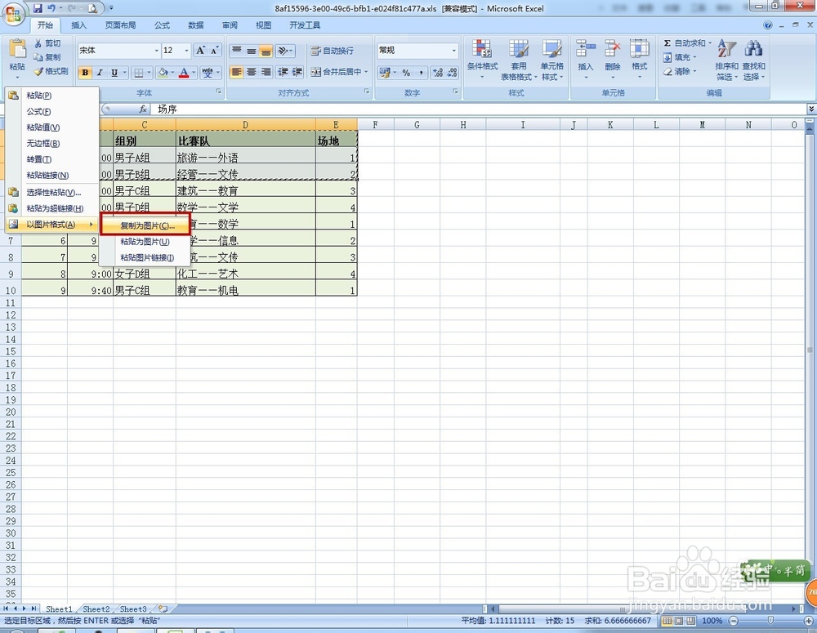The image size is (817, 633).
Task: Select column H header
Action: coord(463,124)
